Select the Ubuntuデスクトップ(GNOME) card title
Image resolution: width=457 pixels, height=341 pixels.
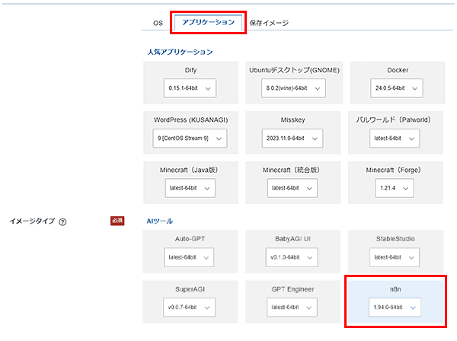tap(294, 70)
